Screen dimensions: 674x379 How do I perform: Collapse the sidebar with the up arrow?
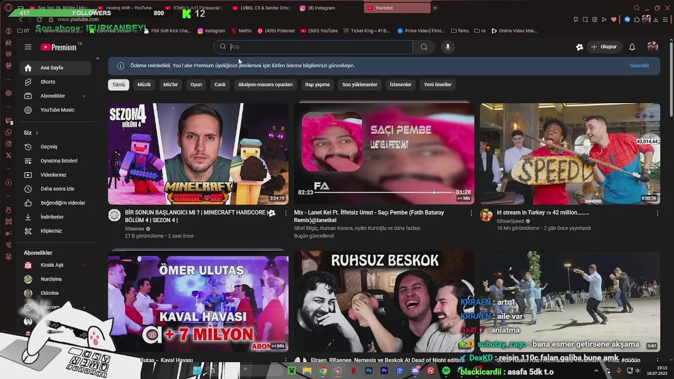97,58
